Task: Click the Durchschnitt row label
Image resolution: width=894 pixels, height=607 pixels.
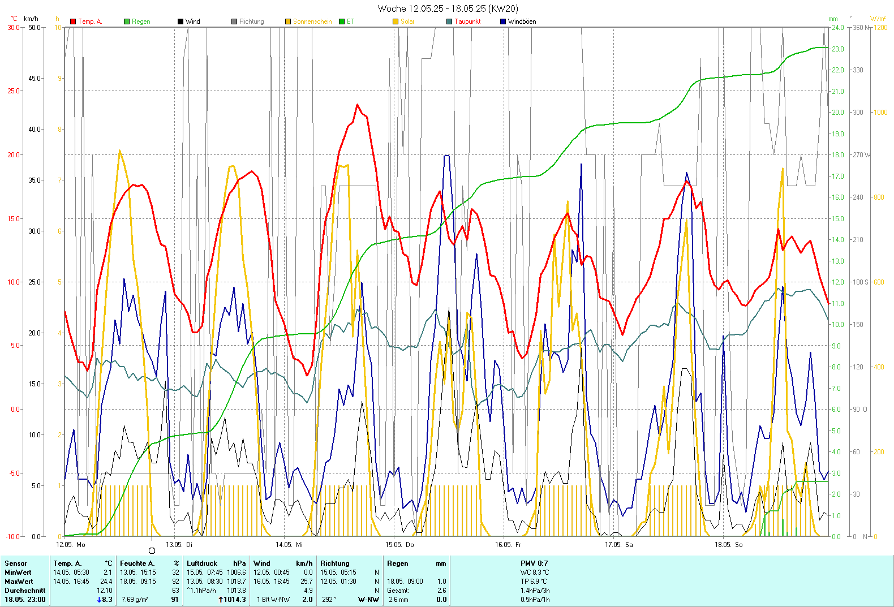Action: tap(25, 591)
